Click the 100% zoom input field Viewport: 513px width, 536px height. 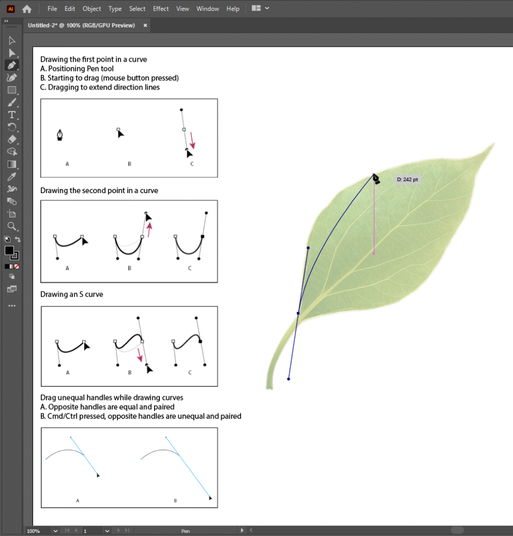38,531
